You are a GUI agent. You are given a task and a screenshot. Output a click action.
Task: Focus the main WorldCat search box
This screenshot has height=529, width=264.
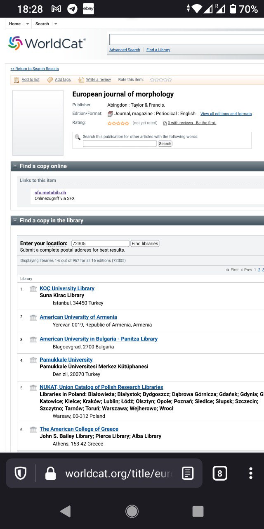click(186, 40)
